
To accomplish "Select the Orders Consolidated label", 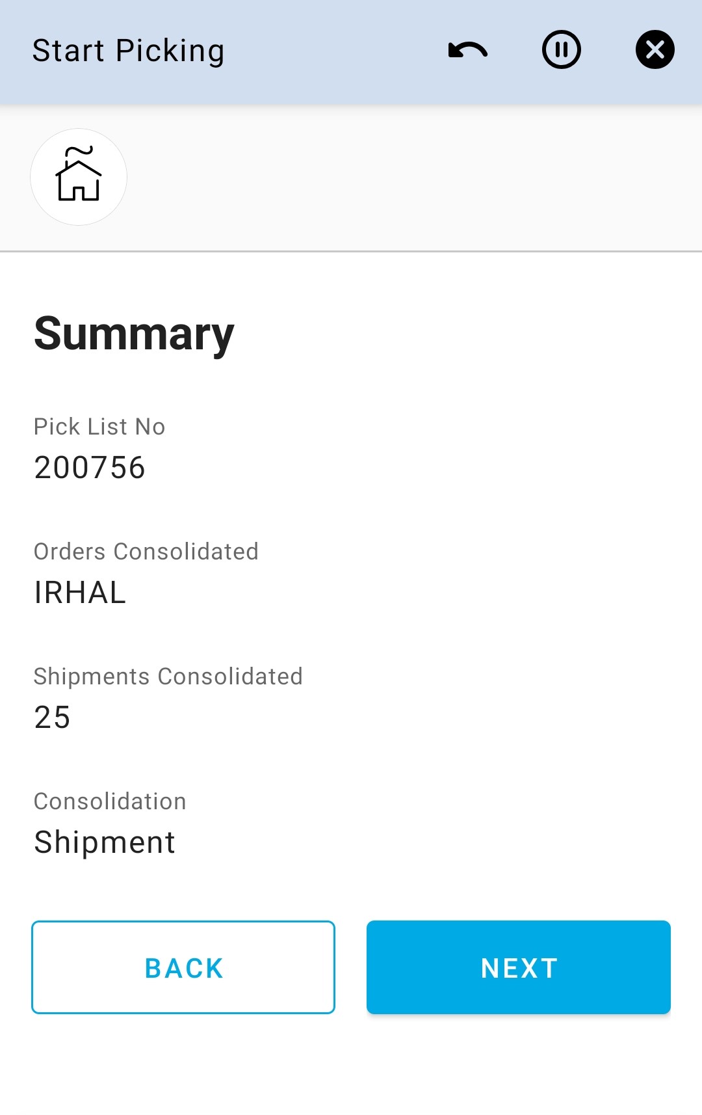I will (146, 552).
